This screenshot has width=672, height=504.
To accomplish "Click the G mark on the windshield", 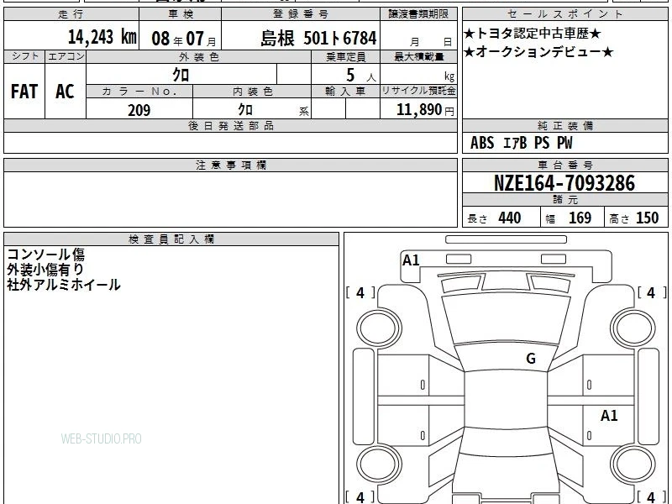I will [531, 359].
